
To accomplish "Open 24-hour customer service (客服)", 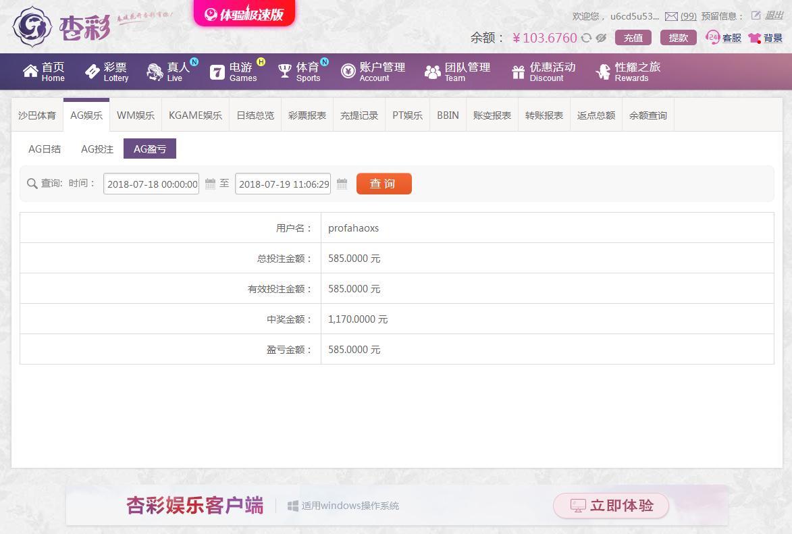I will click(x=723, y=38).
